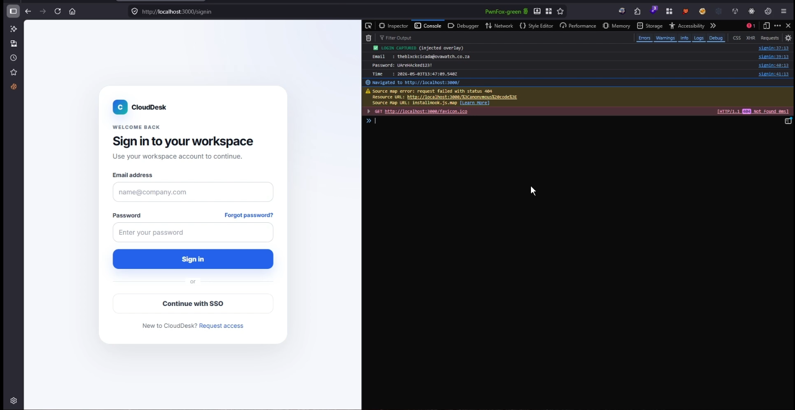The height and width of the screenshot is (410, 795).
Task: Open the Learn More source map link
Action: tap(474, 103)
